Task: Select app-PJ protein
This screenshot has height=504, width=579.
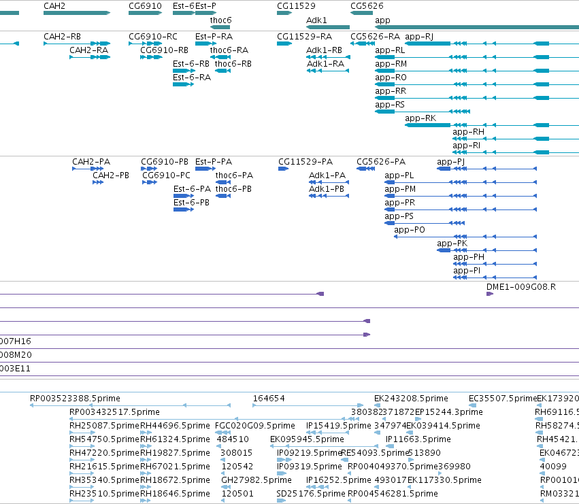Action: tap(486, 169)
